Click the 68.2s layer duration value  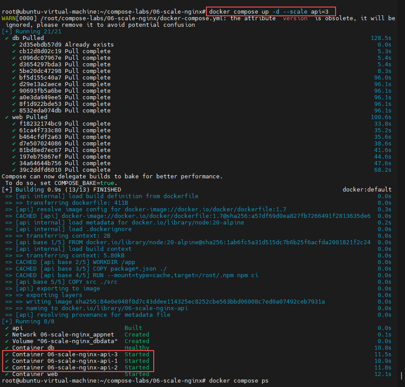pos(383,170)
